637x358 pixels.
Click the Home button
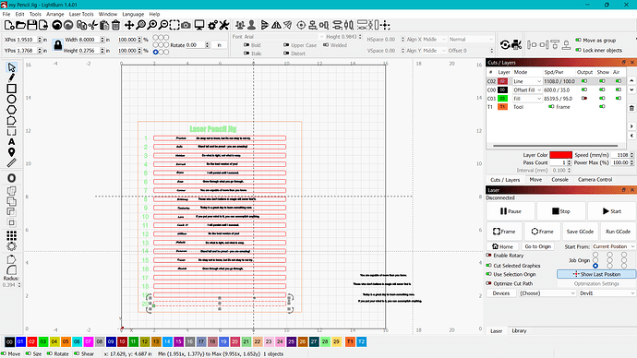(502, 246)
